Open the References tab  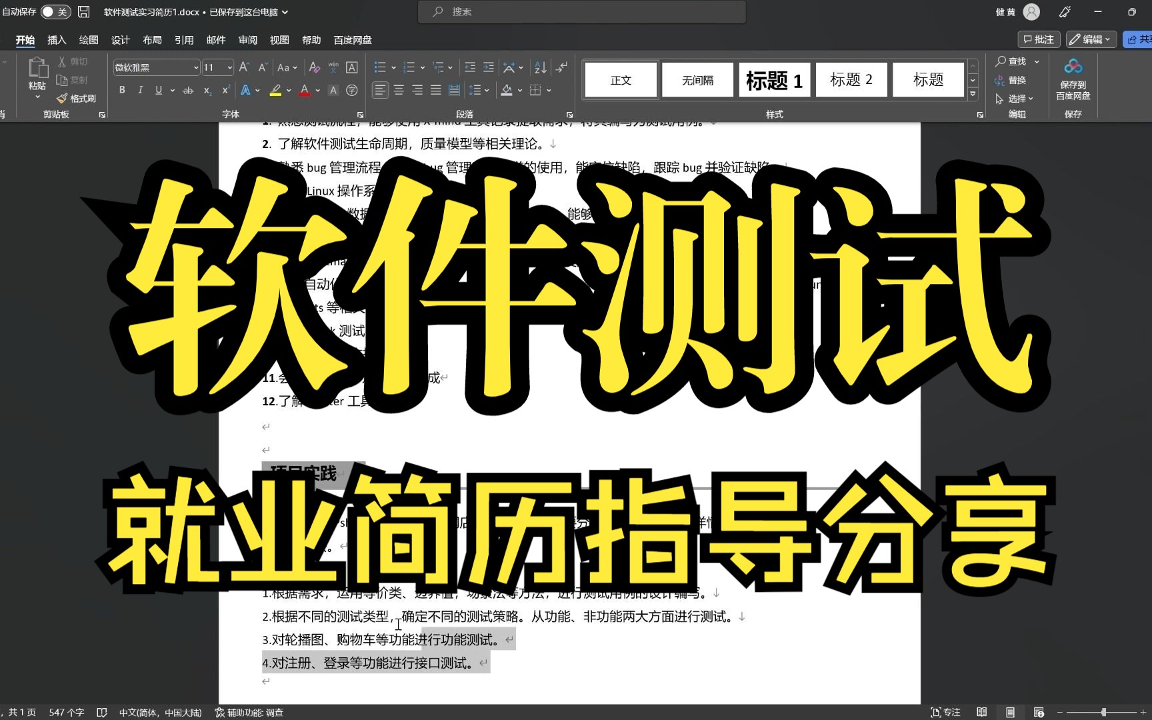pyautogui.click(x=184, y=40)
